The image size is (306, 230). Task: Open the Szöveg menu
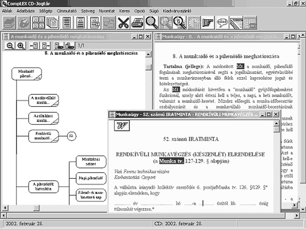click(88, 11)
